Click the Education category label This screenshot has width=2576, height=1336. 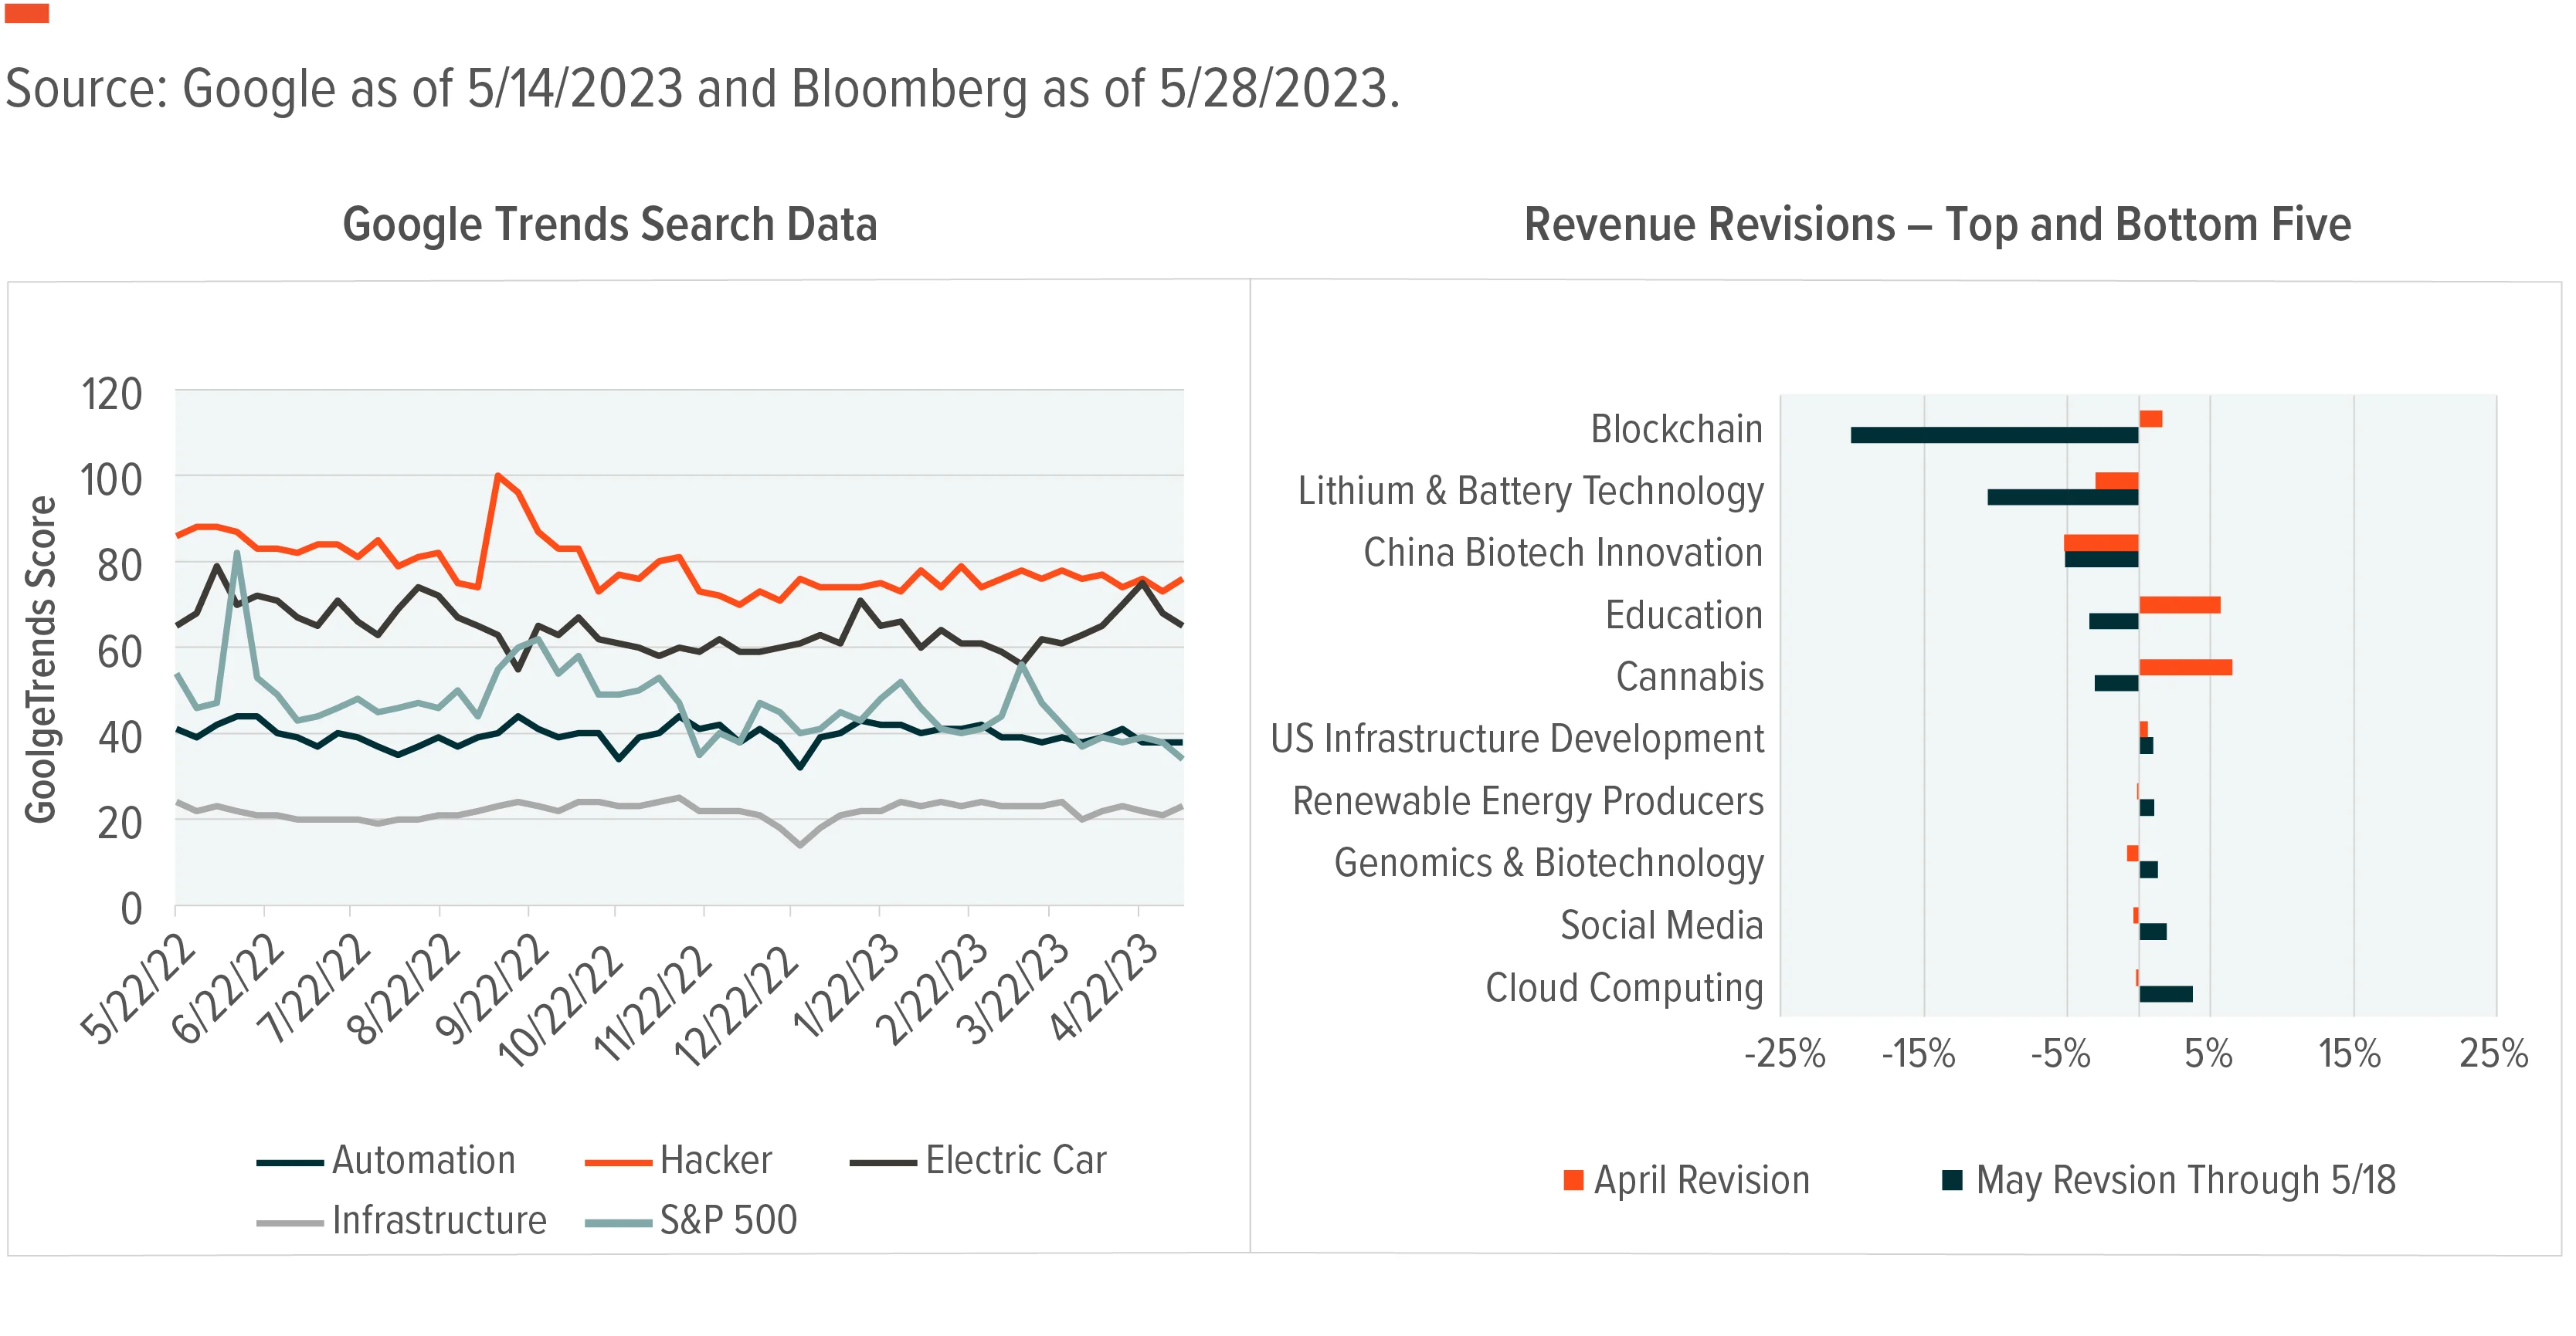tap(1684, 614)
